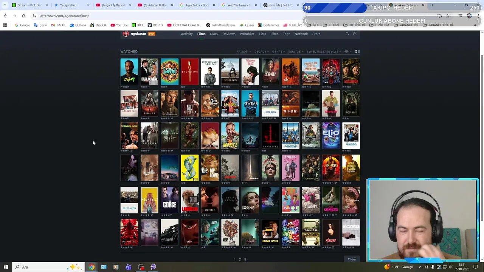Expand the GENRE filter dropdown

(279, 51)
